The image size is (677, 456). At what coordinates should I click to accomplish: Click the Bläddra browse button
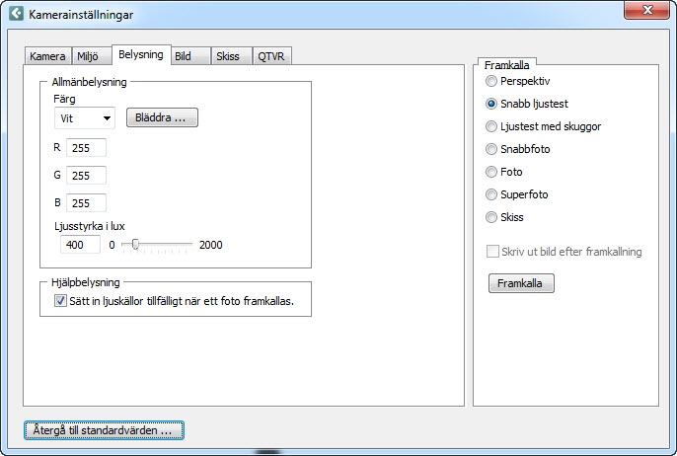click(162, 118)
